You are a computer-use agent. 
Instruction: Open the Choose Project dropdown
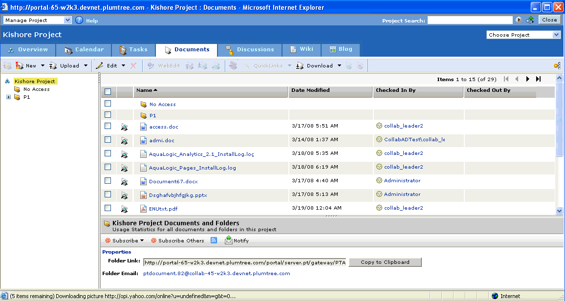point(523,35)
